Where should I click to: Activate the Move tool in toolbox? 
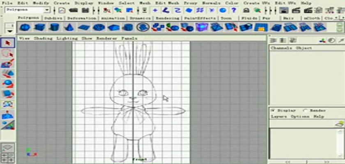coord(7,74)
